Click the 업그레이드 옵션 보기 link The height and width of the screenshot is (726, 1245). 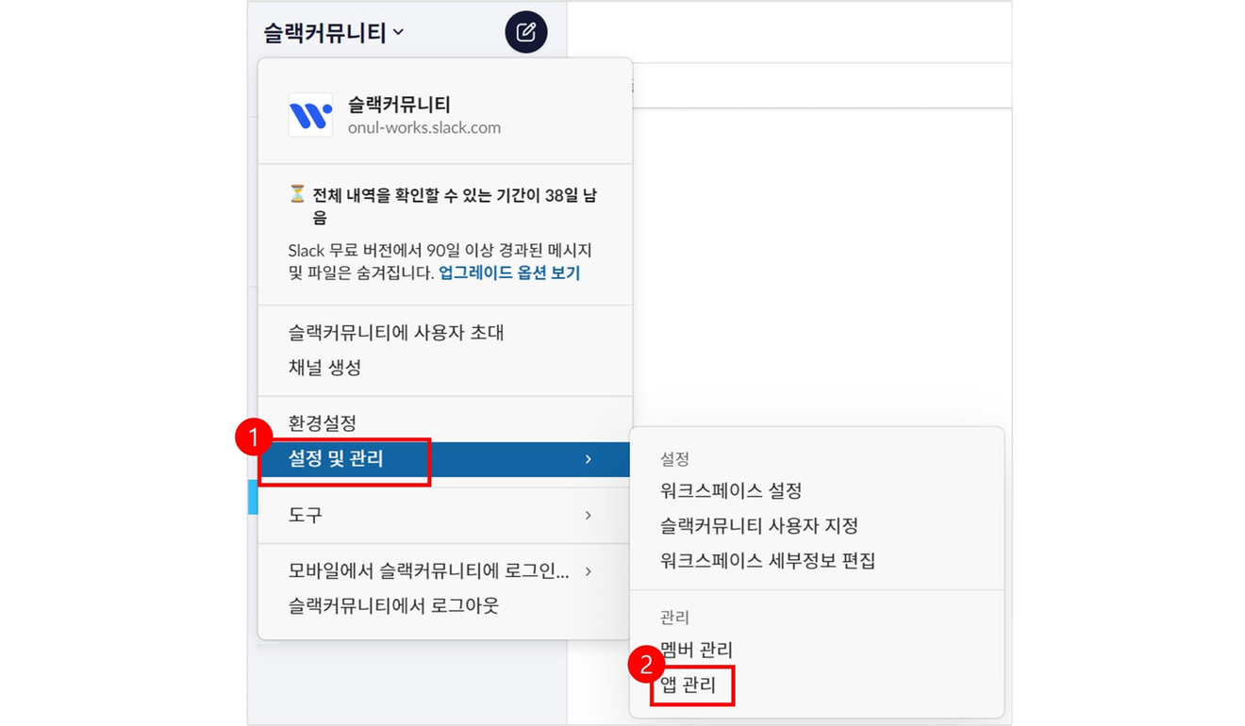pos(509,272)
